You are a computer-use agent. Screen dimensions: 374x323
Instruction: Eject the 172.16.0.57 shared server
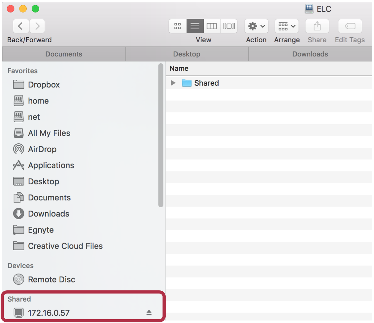(x=149, y=313)
